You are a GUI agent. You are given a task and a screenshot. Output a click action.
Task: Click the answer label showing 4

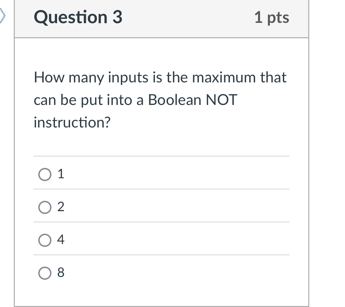click(x=61, y=240)
